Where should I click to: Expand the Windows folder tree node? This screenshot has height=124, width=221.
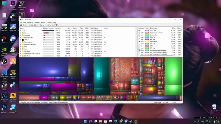pyautogui.click(x=21, y=35)
